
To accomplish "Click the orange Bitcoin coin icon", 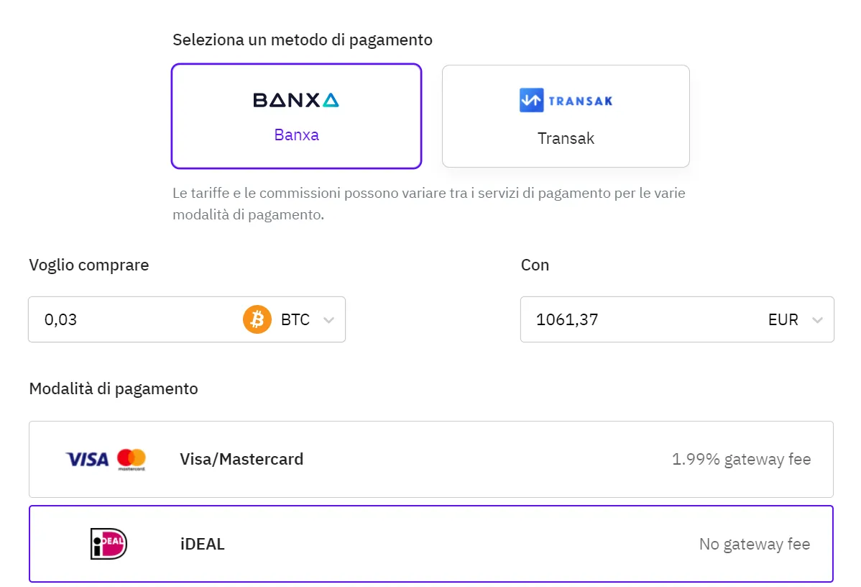I will click(257, 319).
